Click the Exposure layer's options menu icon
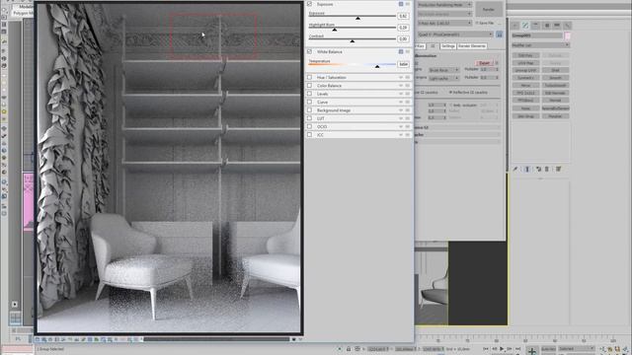 click(x=408, y=4)
